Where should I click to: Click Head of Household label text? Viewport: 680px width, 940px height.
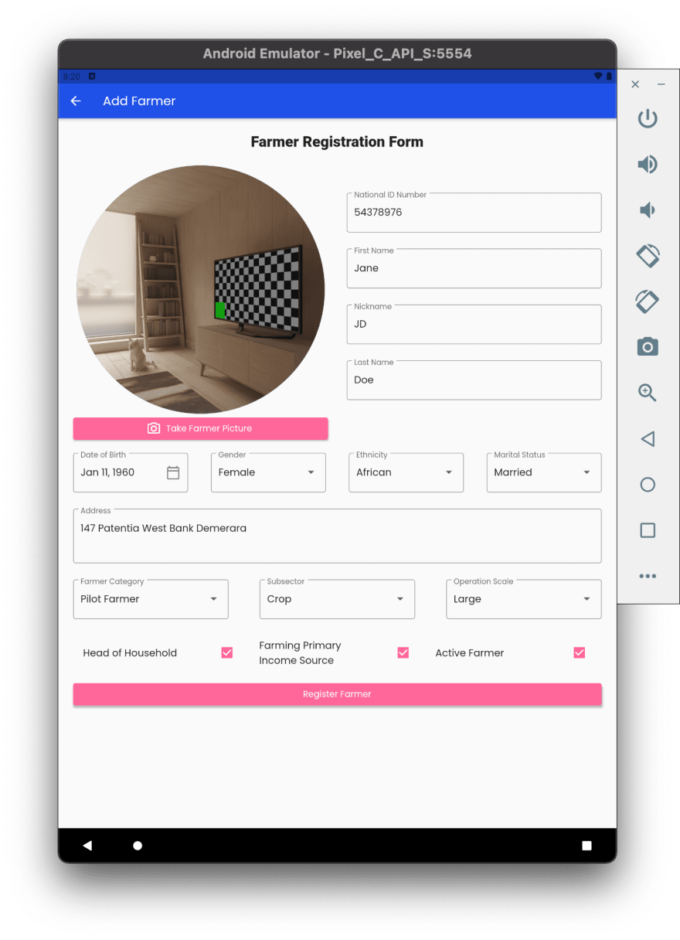pyautogui.click(x=130, y=653)
